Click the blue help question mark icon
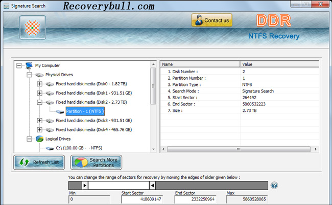This screenshot has width=332, height=205. [274, 186]
